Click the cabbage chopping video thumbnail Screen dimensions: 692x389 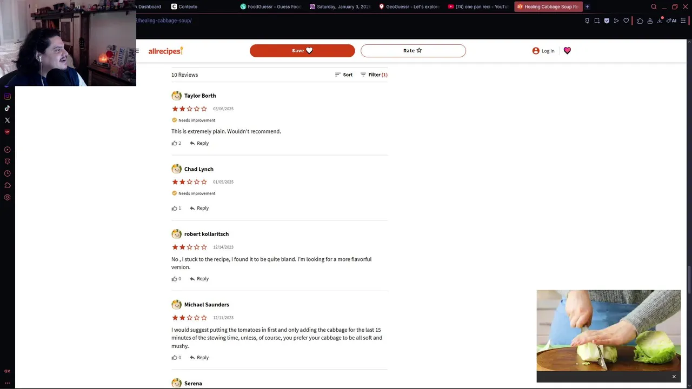609,331
